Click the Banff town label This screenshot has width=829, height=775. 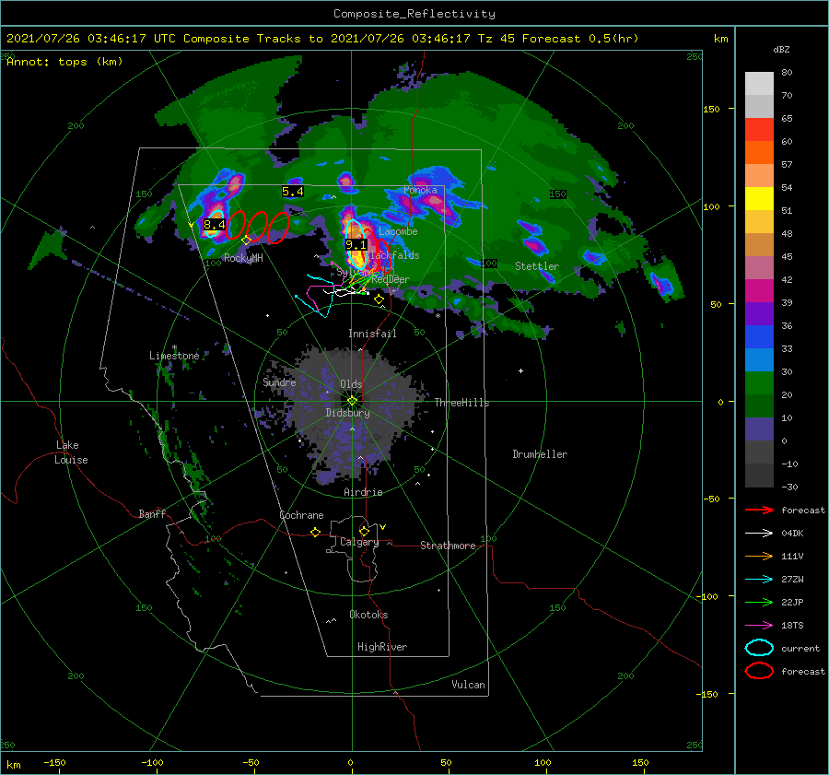click(152, 513)
